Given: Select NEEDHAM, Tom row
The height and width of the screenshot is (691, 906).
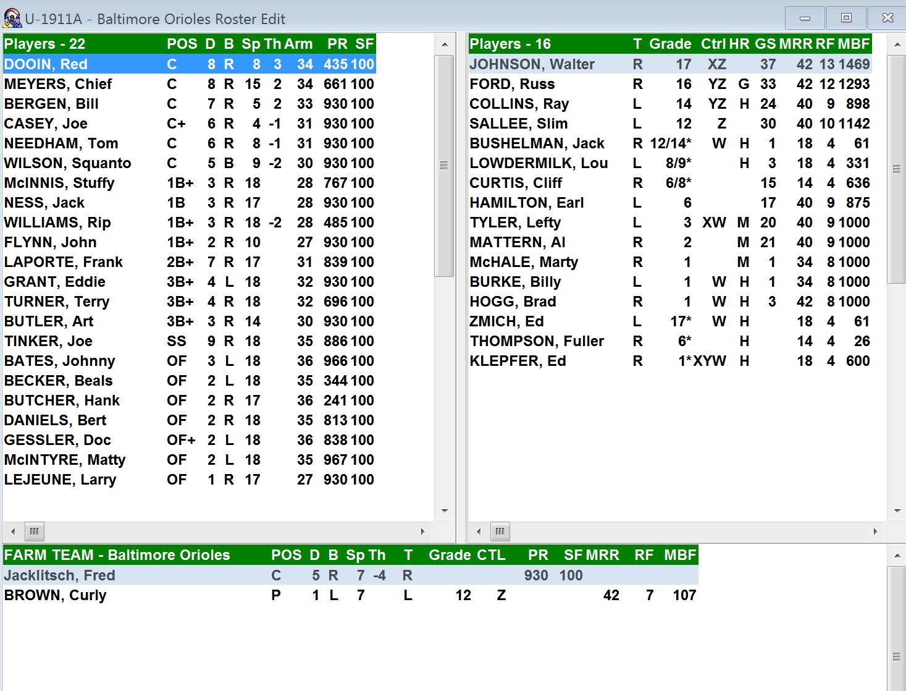Looking at the screenshot, I should [189, 143].
